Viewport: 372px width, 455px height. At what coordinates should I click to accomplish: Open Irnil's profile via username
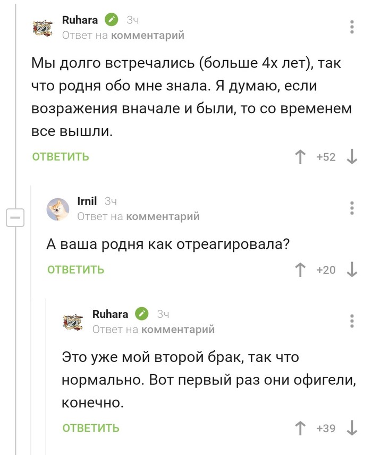coord(87,201)
